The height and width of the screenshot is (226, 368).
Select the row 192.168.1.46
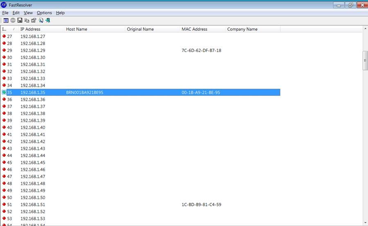click(x=140, y=169)
